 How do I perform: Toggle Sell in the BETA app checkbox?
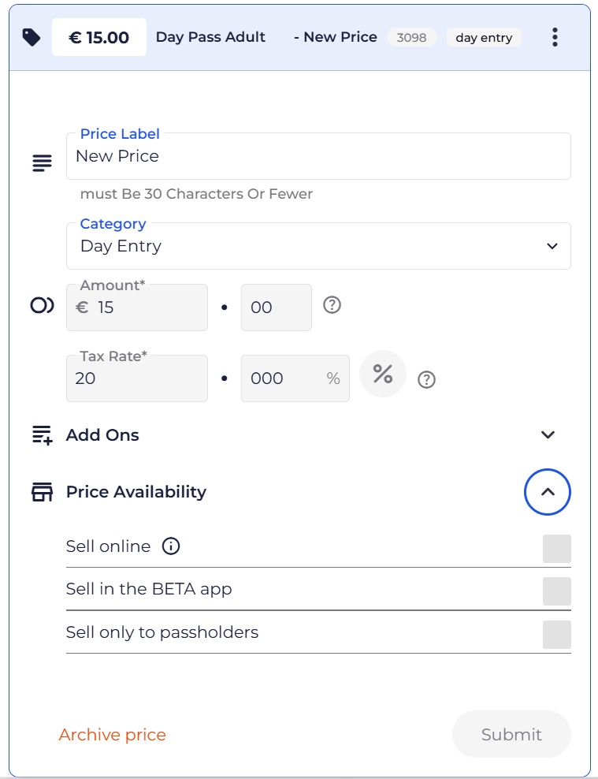[556, 591]
